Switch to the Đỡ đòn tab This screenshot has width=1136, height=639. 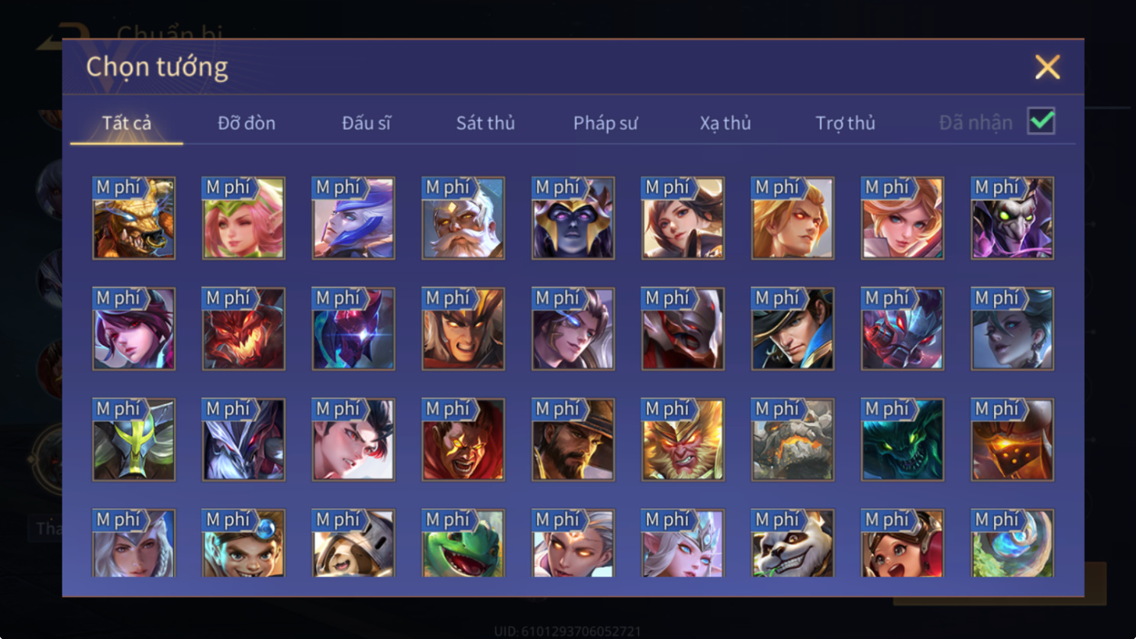tap(247, 123)
